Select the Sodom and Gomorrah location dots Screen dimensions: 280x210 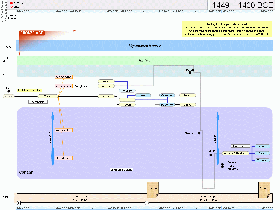(x=223, y=165)
